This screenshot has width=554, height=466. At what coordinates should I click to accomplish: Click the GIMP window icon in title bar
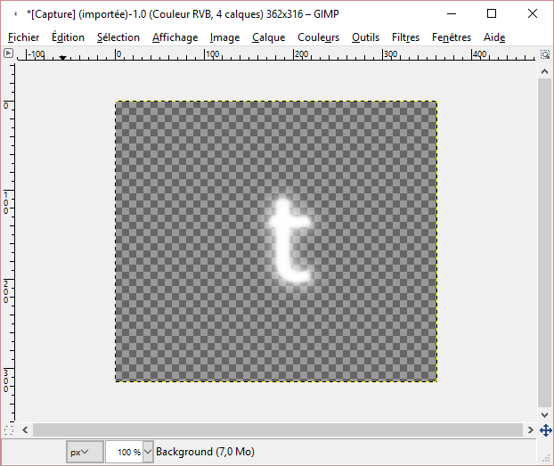15,14
